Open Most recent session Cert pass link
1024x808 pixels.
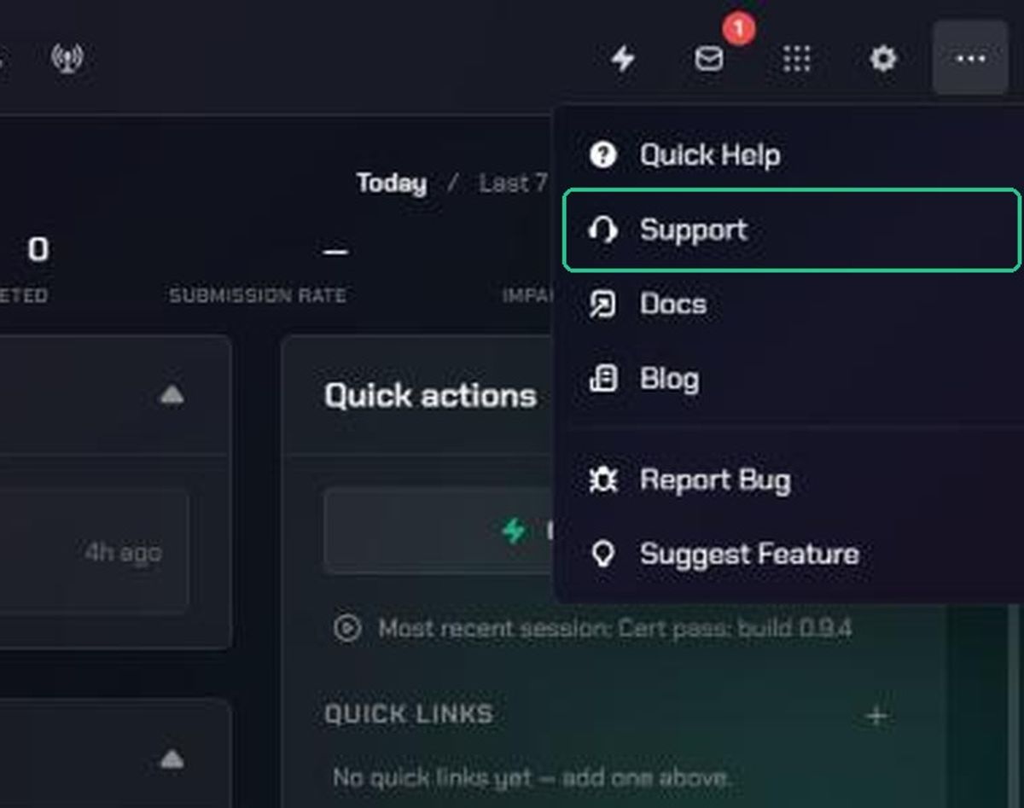615,629
